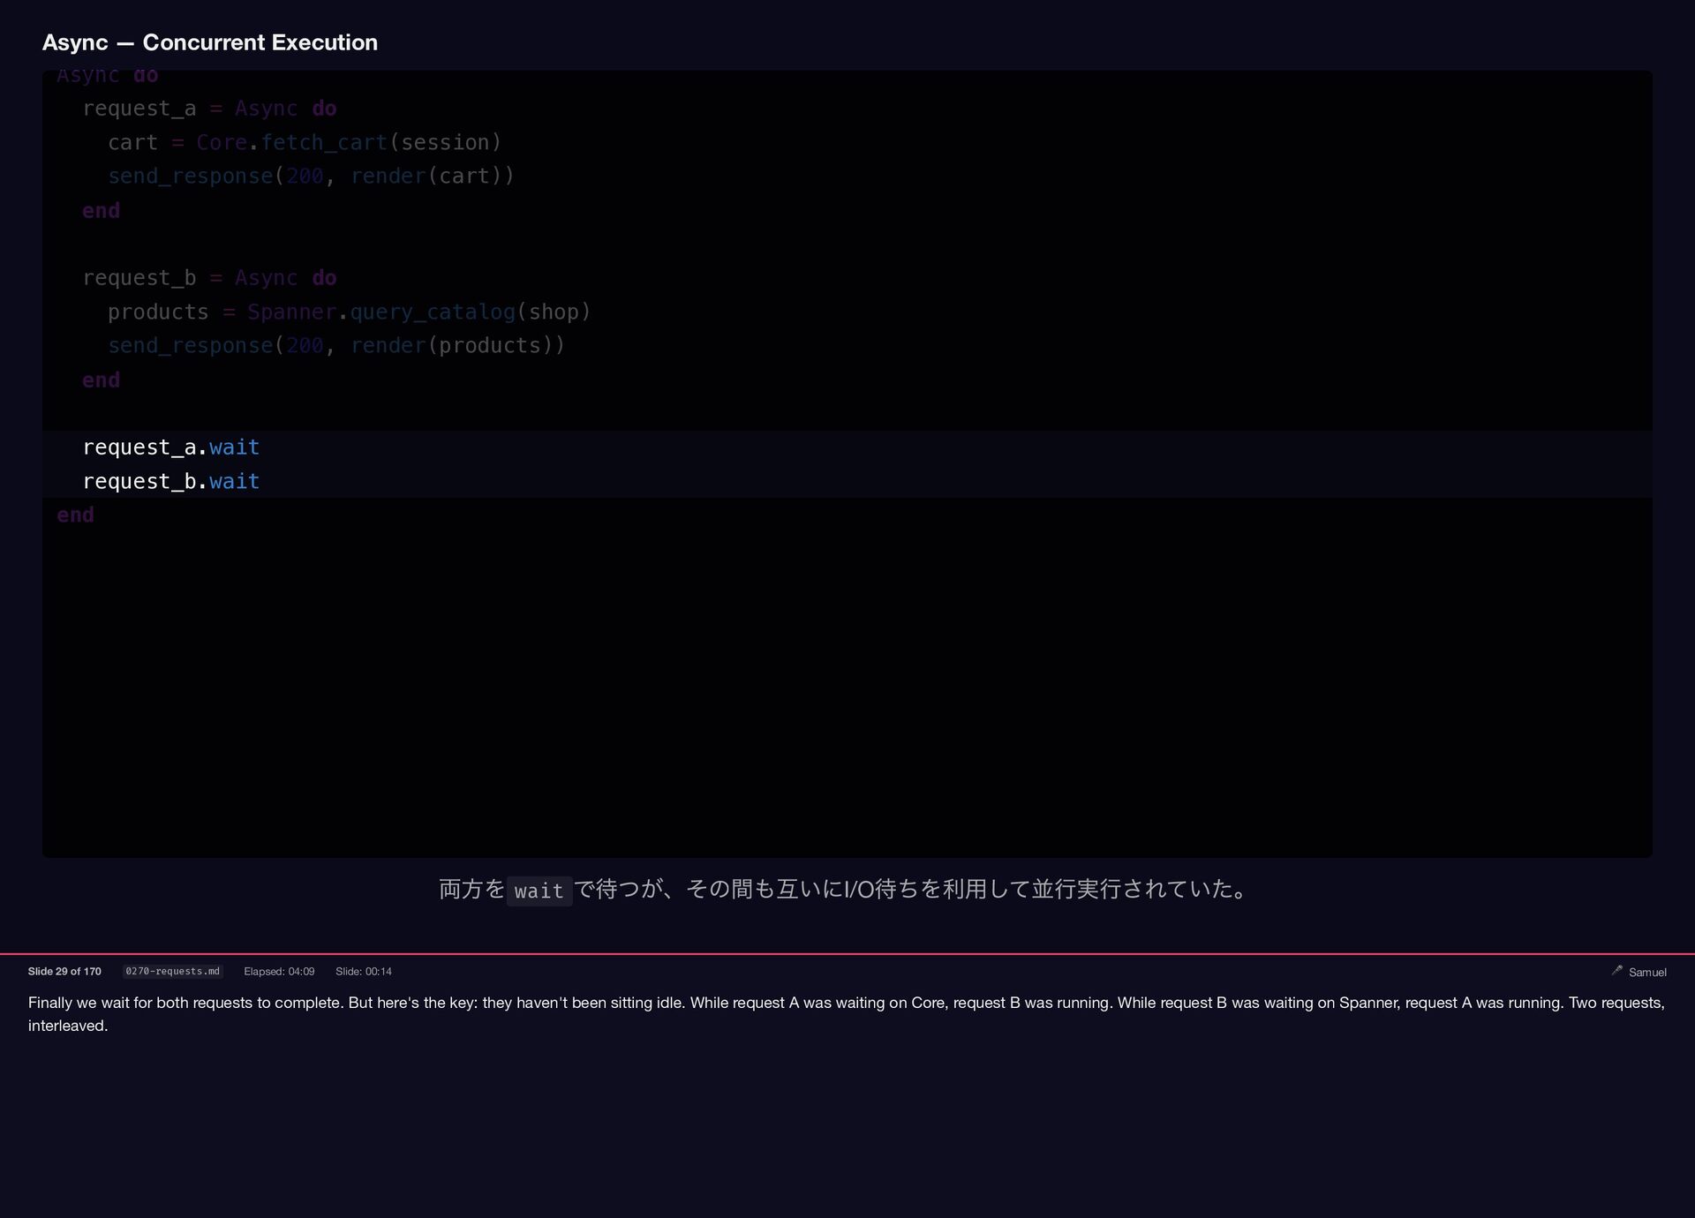Click the request_a = Async do line
Screen dimensions: 1695x1218
tap(209, 109)
